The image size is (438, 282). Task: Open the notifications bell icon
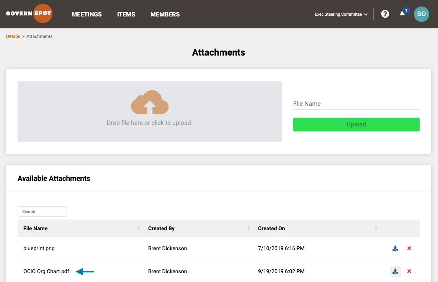pyautogui.click(x=402, y=14)
